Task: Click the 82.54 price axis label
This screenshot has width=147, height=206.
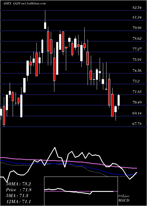Action: tap(137, 8)
